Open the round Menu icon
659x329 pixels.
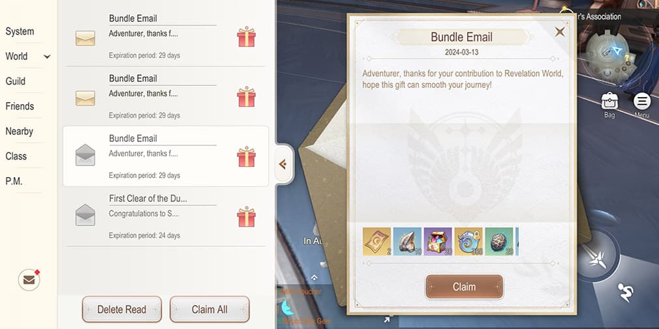pyautogui.click(x=642, y=101)
